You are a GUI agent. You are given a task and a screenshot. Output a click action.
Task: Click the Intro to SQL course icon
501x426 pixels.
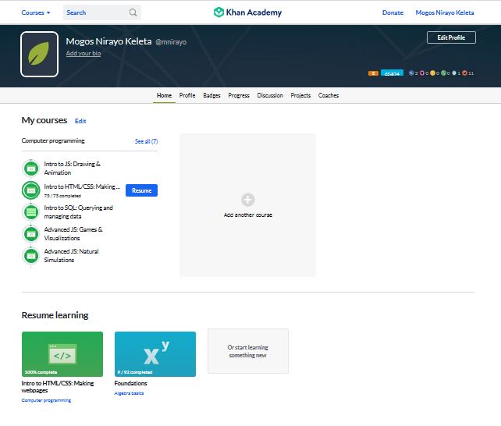tap(31, 212)
